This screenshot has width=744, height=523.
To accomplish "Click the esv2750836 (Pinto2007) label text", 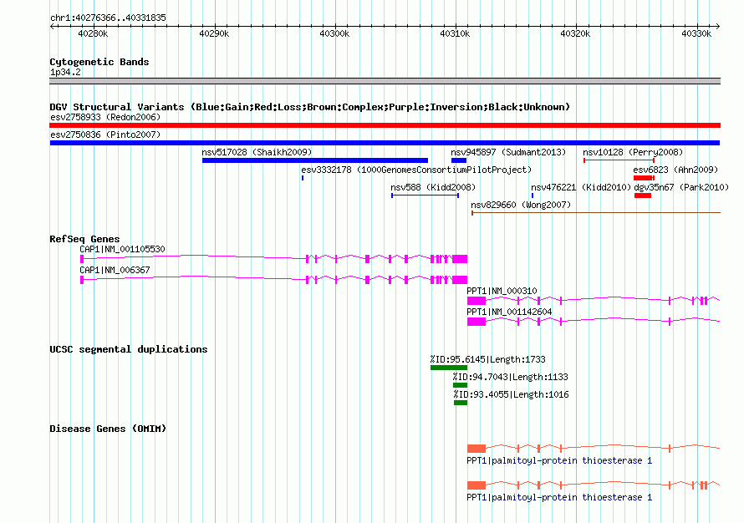I will 105,135.
